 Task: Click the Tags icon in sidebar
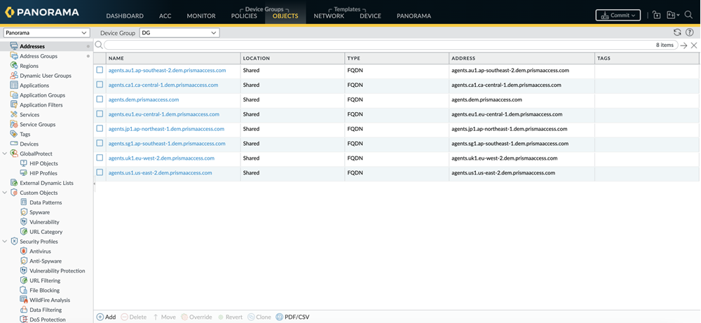point(15,134)
